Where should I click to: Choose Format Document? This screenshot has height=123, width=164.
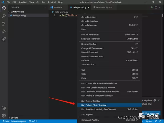110,52
